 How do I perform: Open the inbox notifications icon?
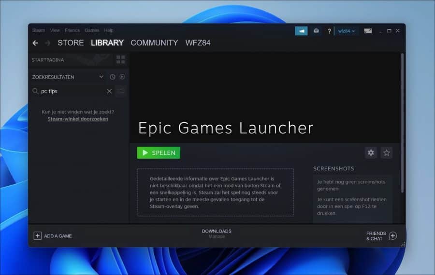click(x=316, y=31)
